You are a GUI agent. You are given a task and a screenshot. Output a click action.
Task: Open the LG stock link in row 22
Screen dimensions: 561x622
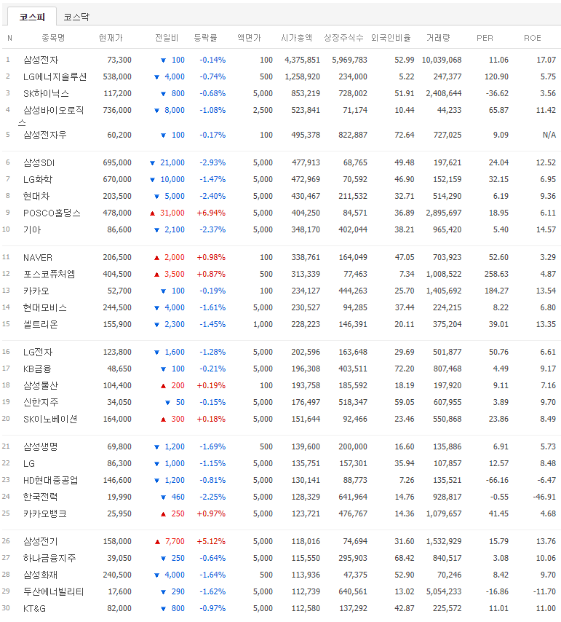(29, 463)
